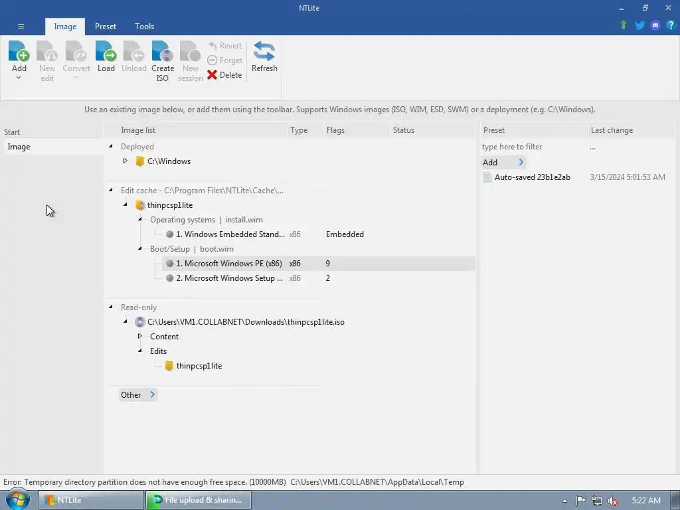This screenshot has width=680, height=510.
Task: Collapse Operating systems install.wim node
Action: [x=140, y=219]
